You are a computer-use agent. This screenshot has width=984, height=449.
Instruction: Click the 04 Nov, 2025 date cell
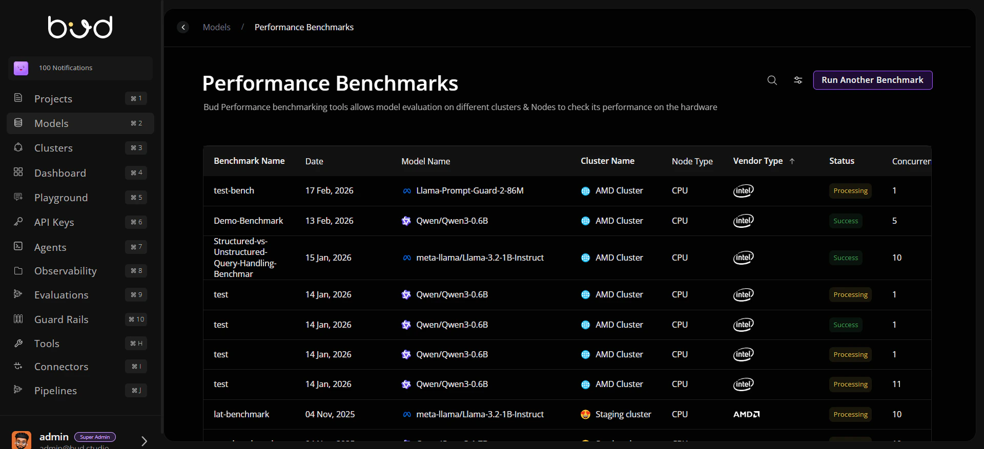[330, 414]
